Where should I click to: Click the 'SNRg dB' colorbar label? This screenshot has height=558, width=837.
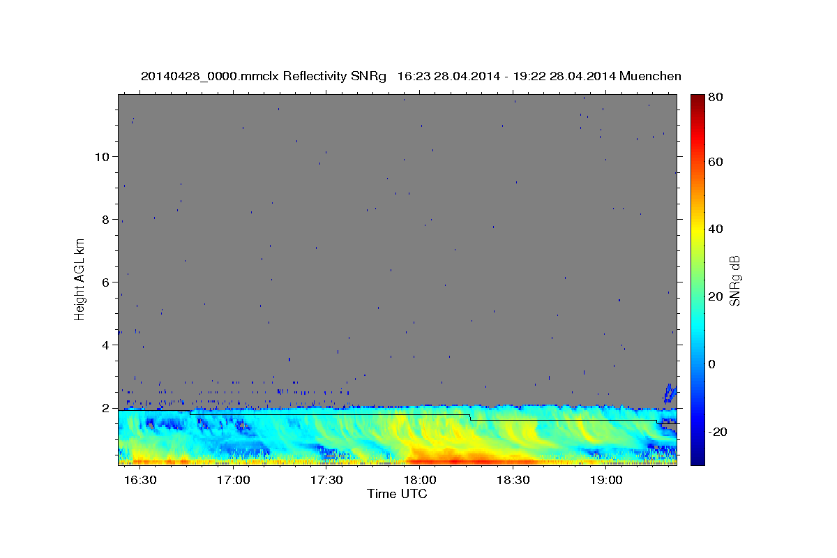tap(734, 280)
